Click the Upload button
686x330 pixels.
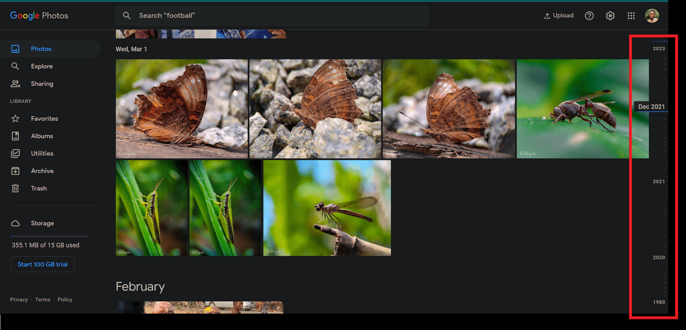point(558,16)
